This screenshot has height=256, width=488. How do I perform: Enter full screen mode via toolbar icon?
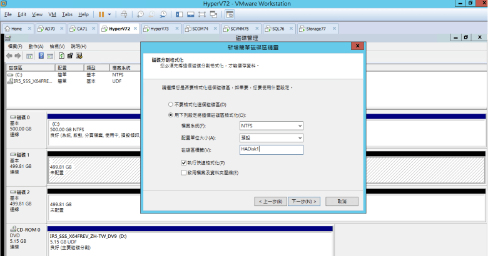tap(203, 14)
